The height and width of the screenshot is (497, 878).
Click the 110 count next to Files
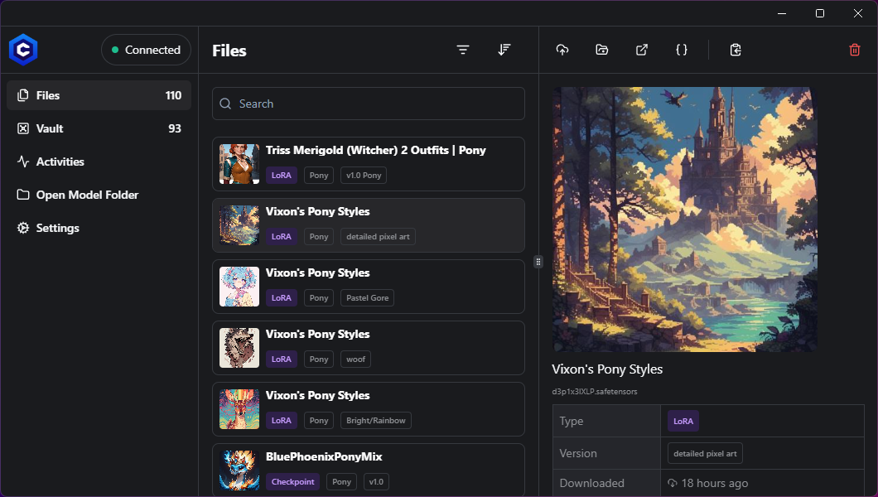174,95
